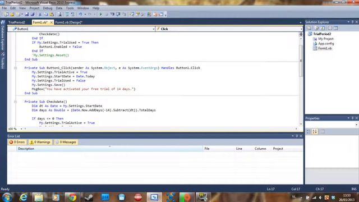359x202 pixels.
Task: Click the Open File toolbar icon
Action: [12, 15]
